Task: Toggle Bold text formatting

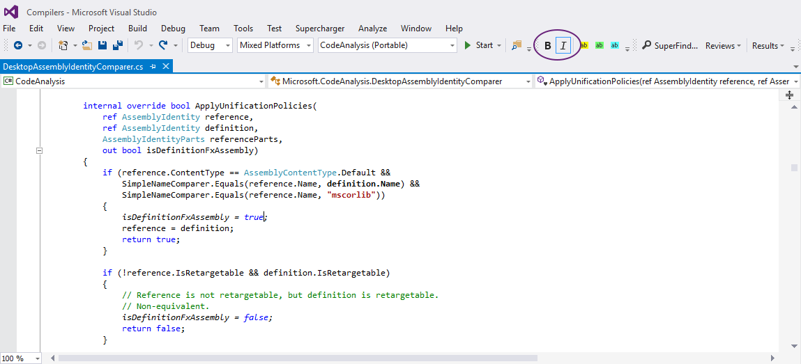Action: pyautogui.click(x=548, y=46)
